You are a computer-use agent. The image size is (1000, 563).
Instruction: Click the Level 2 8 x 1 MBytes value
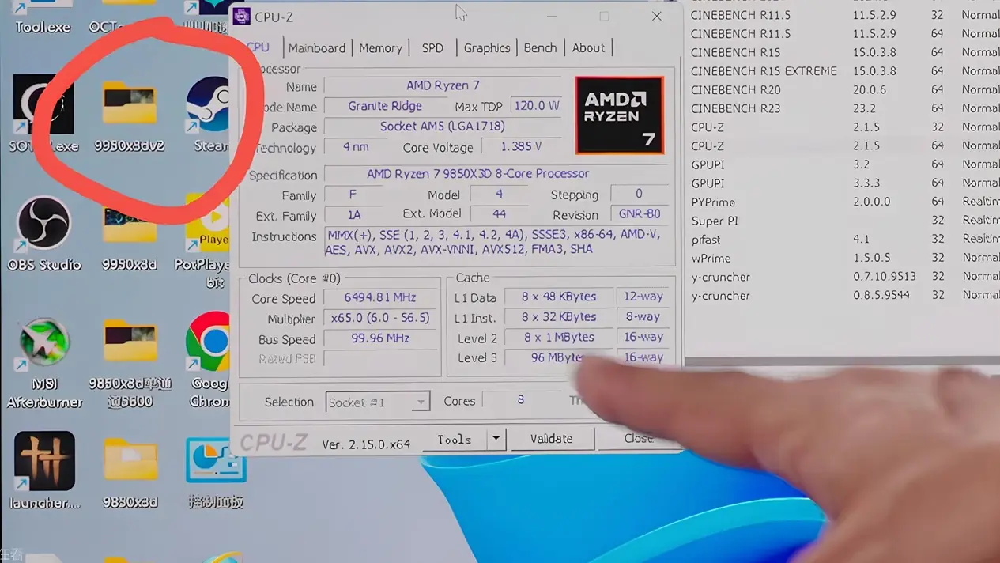click(x=559, y=338)
